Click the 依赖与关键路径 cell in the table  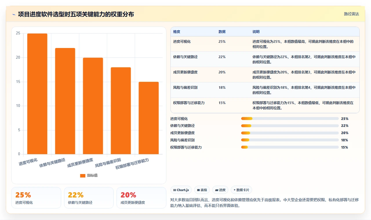pyautogui.click(x=185, y=57)
